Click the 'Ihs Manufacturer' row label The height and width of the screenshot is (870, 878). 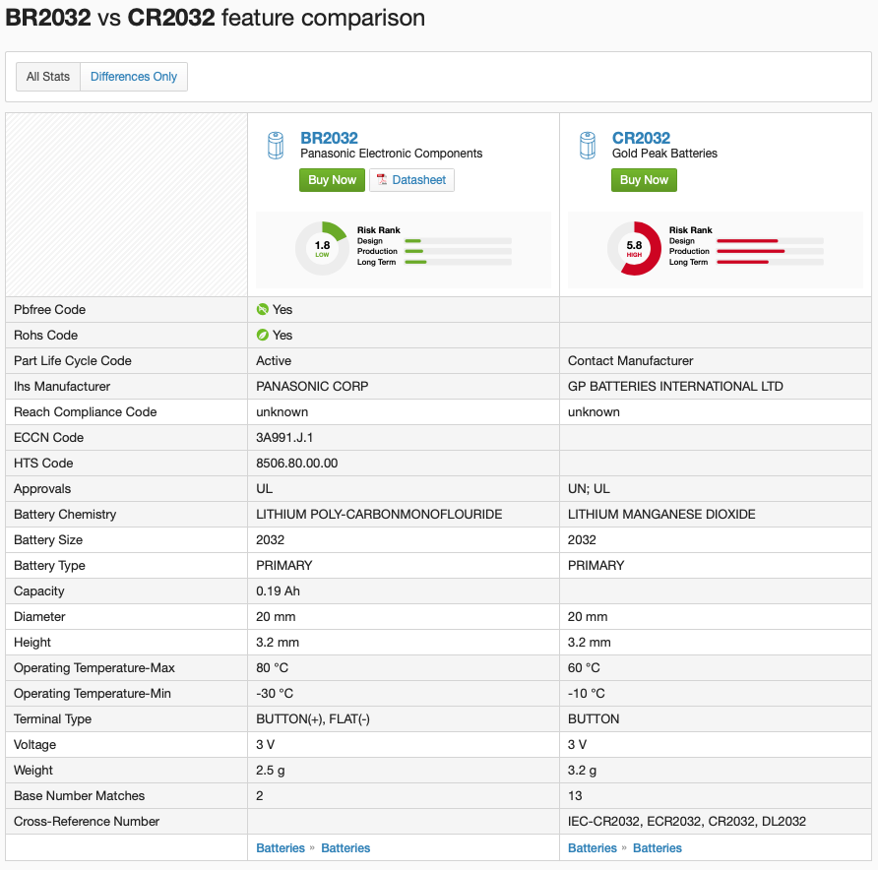pos(62,387)
